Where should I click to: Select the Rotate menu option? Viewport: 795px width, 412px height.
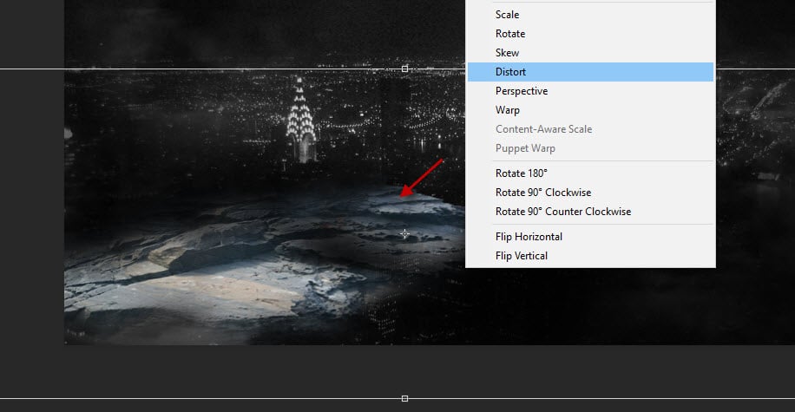coord(509,34)
